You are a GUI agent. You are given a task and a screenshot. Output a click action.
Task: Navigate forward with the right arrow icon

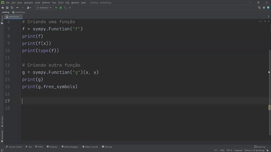click(22, 8)
